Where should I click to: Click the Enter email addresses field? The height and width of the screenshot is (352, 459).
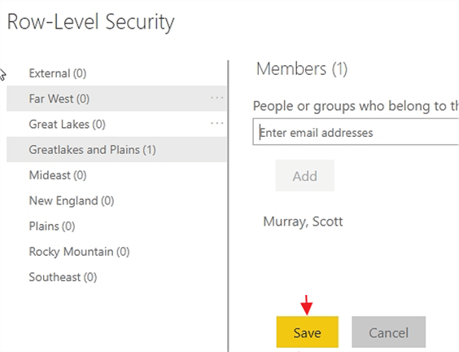click(356, 132)
